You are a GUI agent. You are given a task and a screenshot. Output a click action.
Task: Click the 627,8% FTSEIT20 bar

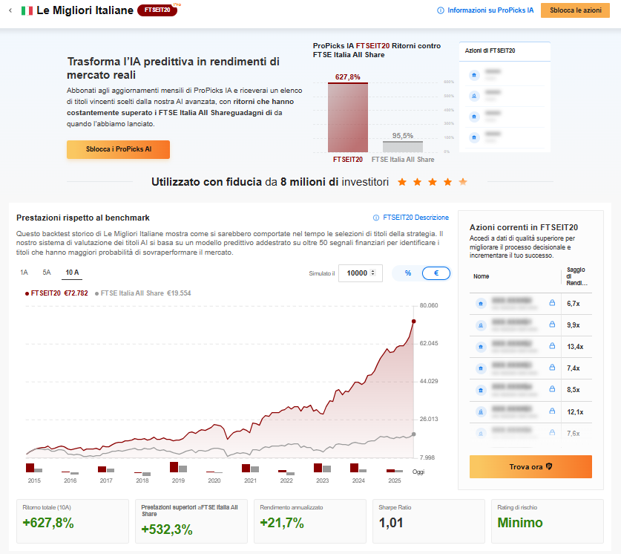click(x=348, y=117)
